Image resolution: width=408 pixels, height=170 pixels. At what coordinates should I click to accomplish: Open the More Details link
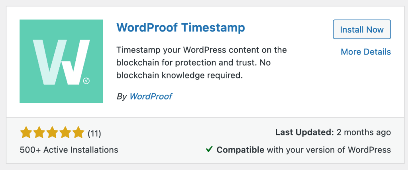tap(365, 52)
